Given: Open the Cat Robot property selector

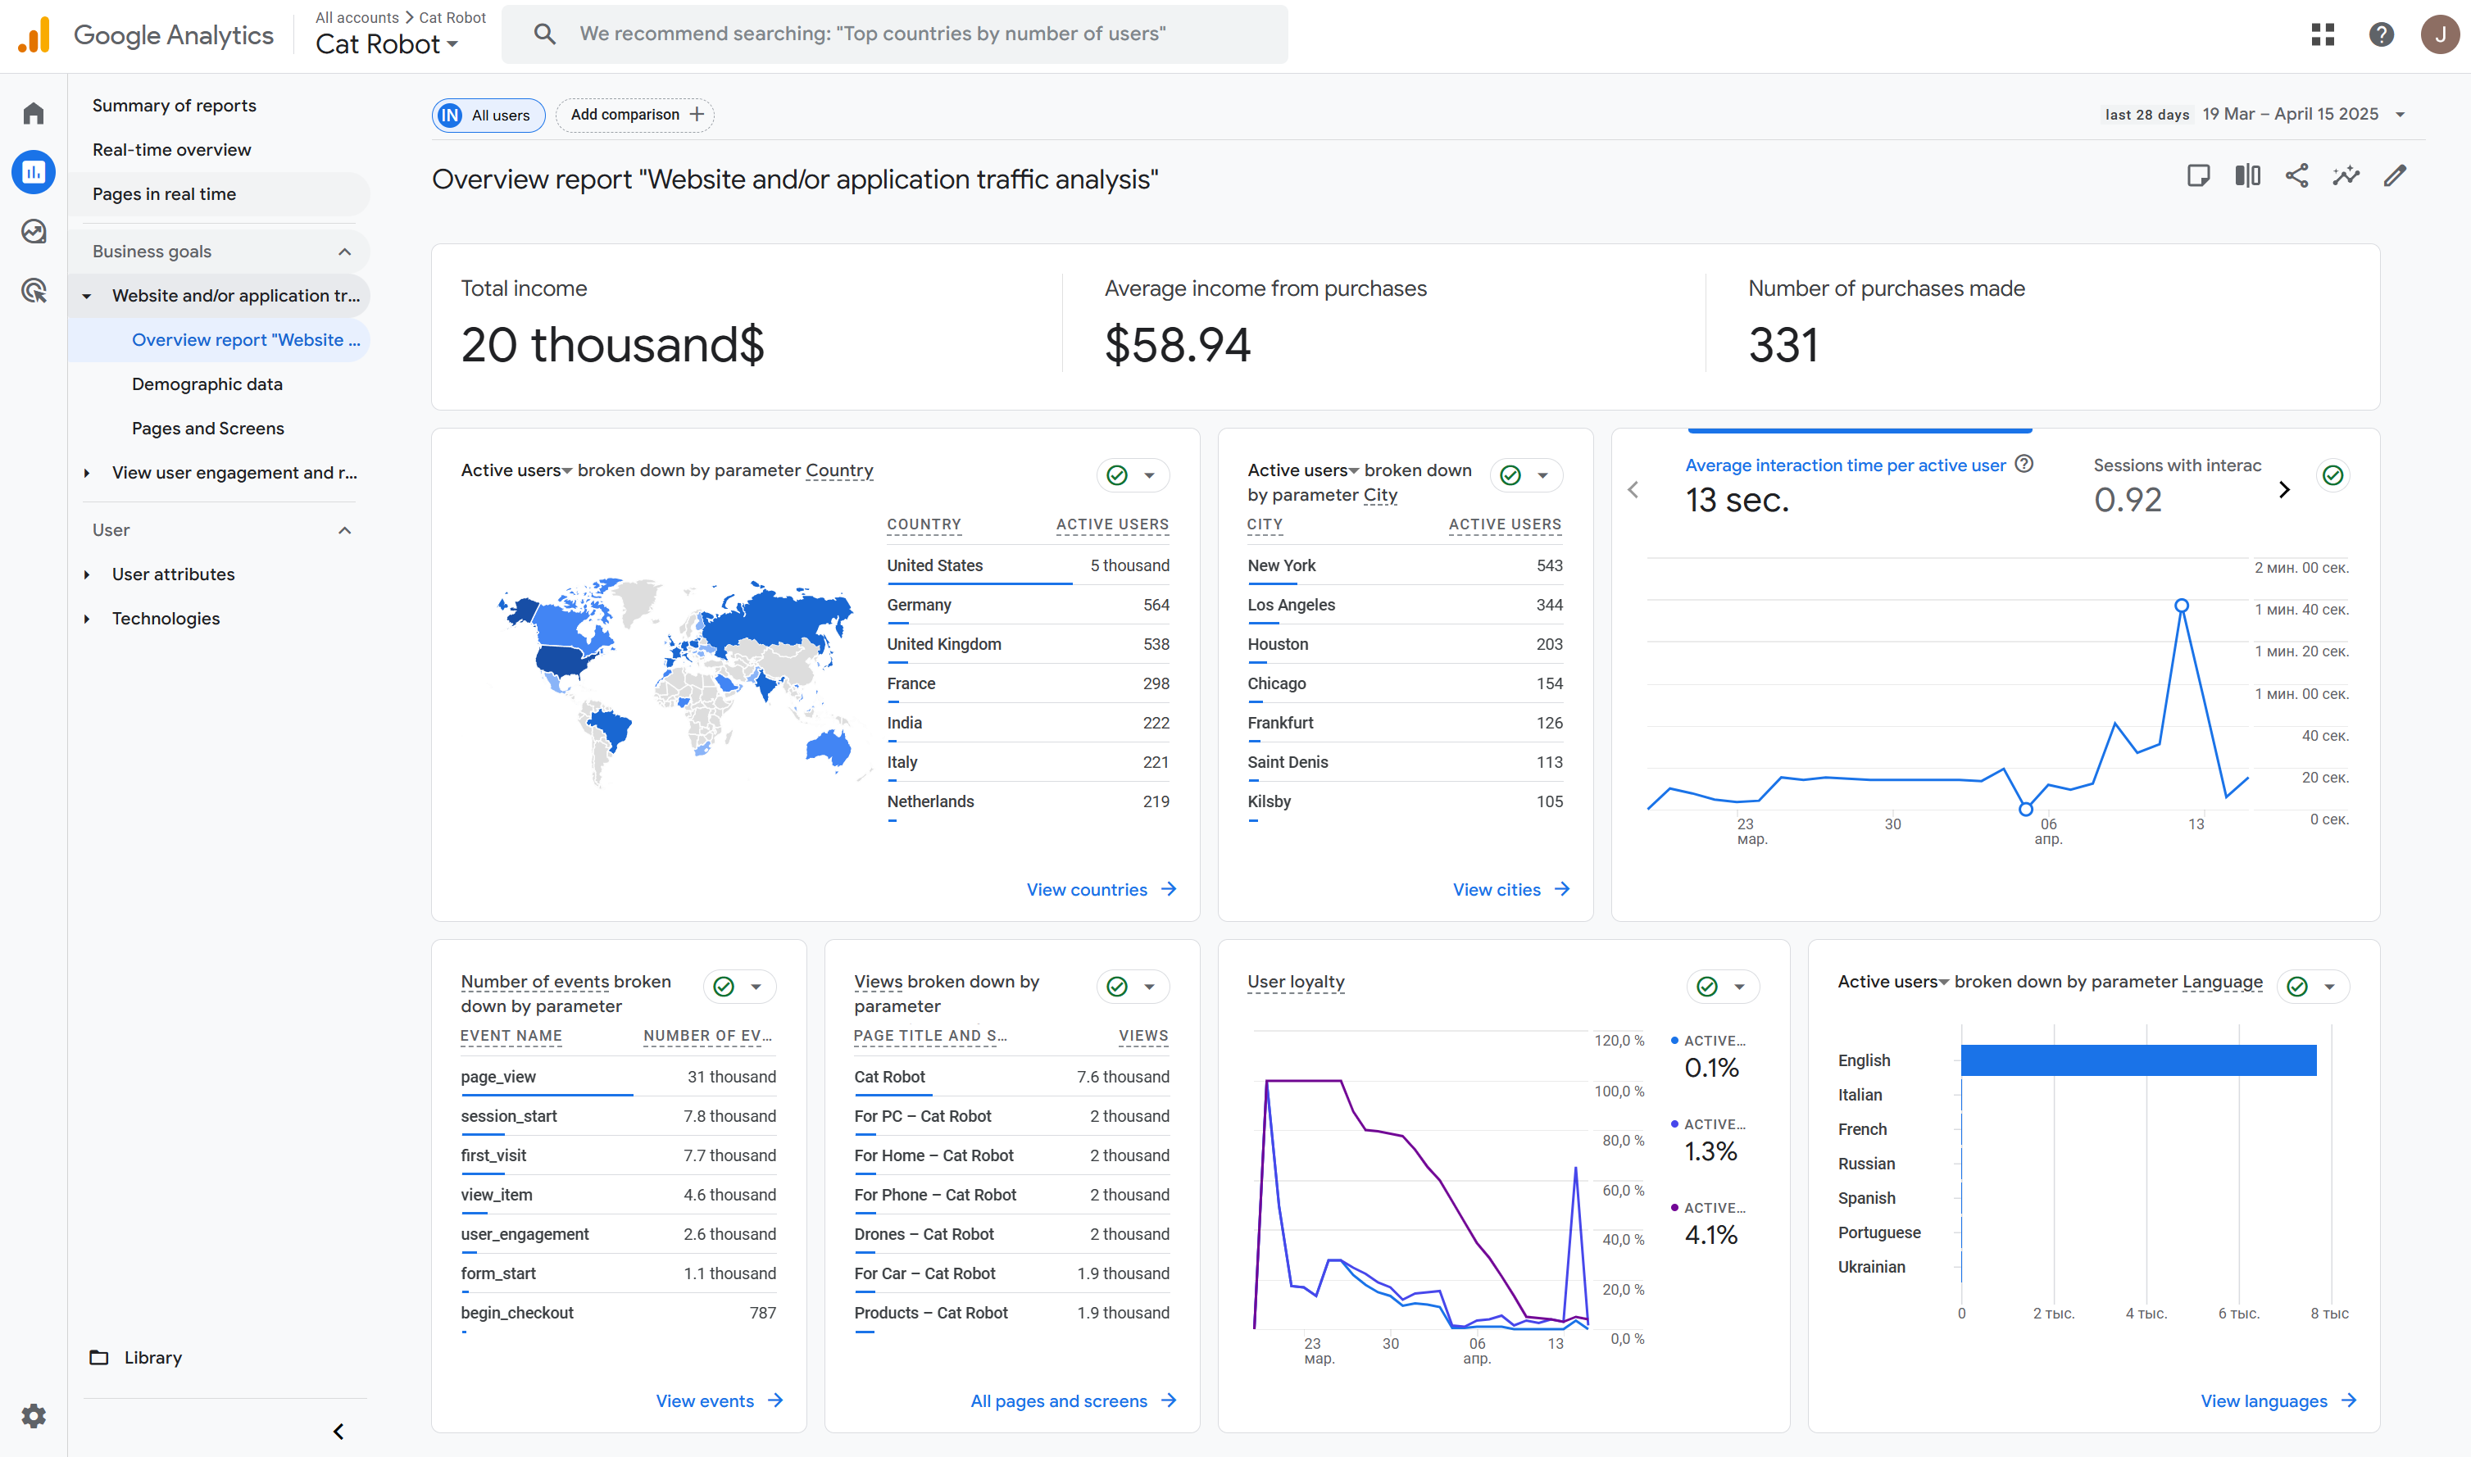Looking at the screenshot, I should [387, 44].
